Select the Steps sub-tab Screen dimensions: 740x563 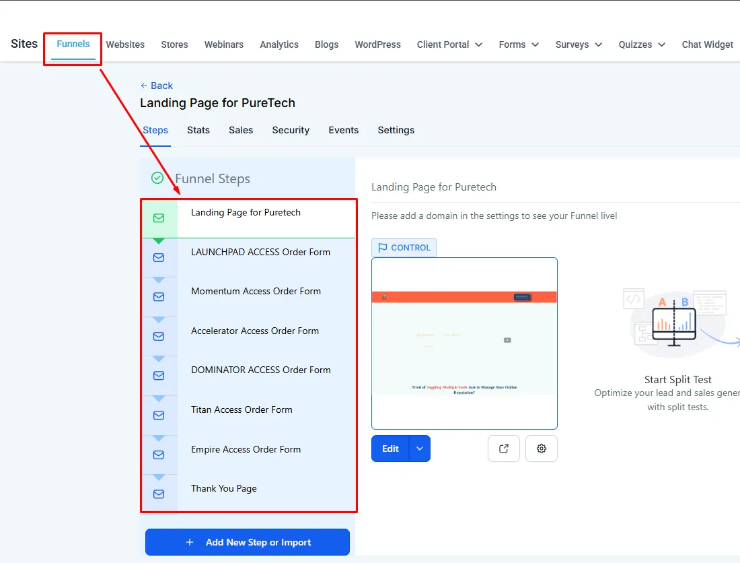tap(155, 131)
